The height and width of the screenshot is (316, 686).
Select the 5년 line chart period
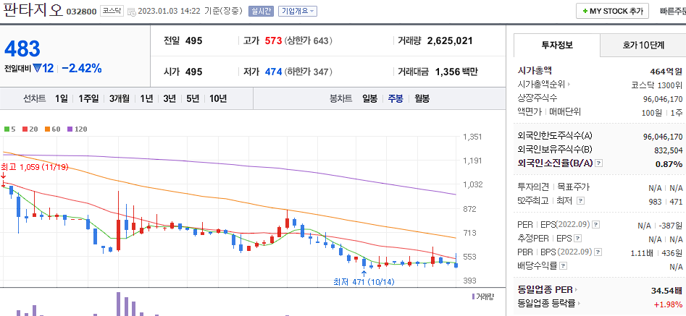(193, 98)
